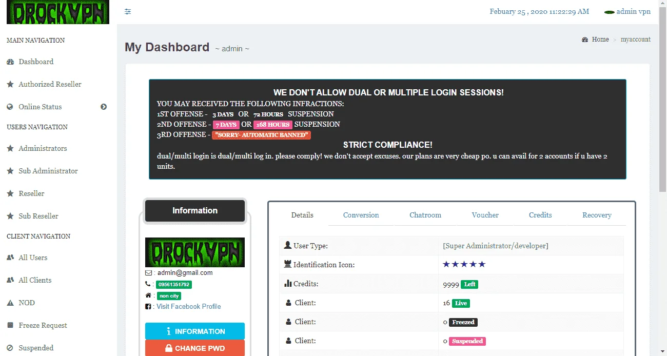Viewport: 667px width, 356px height.
Task: Click the warning triangle icon beside NOD
Action: pyautogui.click(x=10, y=303)
